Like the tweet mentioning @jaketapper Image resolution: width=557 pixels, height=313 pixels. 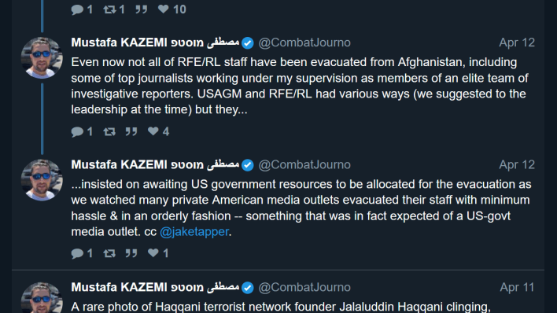click(153, 253)
